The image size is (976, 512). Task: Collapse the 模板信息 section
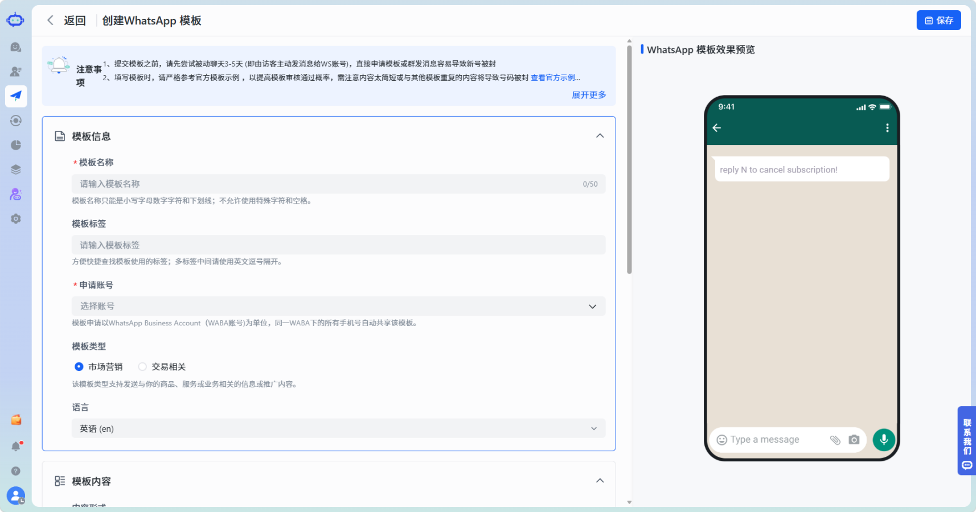(x=600, y=136)
